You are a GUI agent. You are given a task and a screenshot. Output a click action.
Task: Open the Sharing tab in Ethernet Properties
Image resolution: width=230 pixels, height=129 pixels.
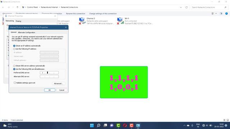click(x=18, y=21)
